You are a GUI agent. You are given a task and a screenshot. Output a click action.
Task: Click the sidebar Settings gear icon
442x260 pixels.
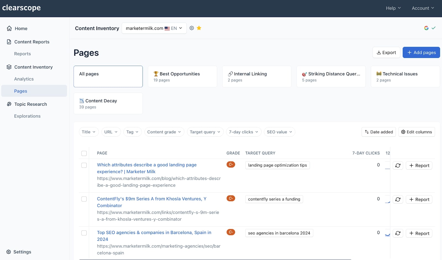(9, 252)
